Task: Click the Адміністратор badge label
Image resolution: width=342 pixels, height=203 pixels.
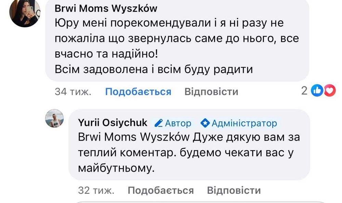Action: coord(244,123)
